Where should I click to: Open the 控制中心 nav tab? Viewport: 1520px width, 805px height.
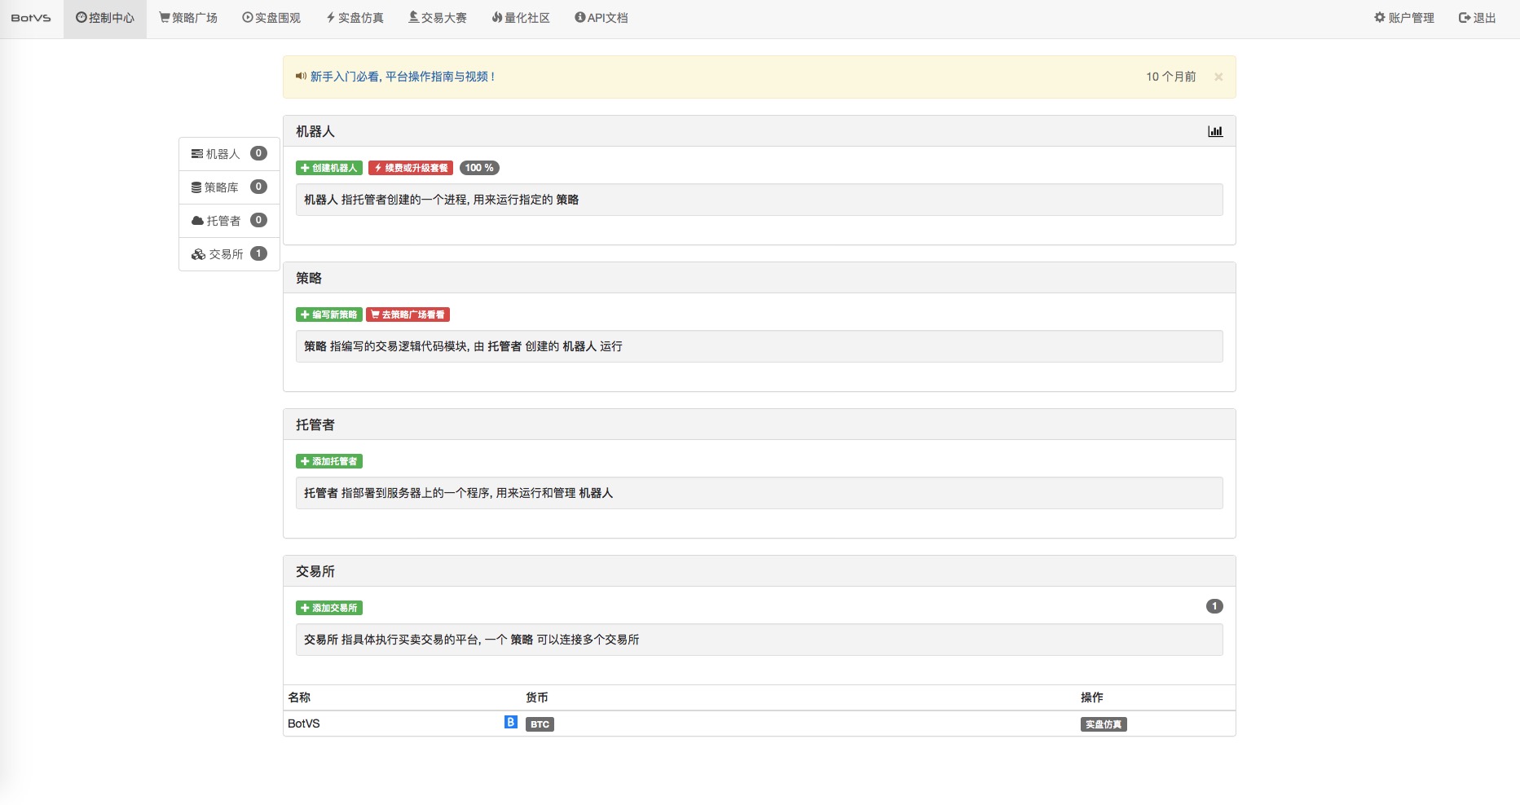tap(105, 18)
